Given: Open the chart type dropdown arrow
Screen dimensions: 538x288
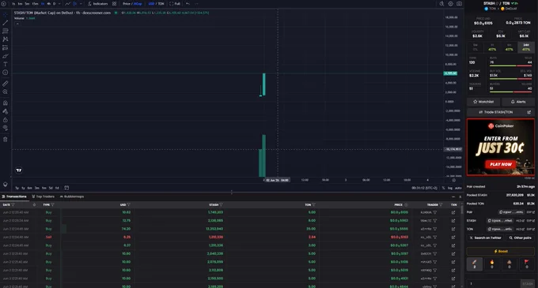Looking at the screenshot, I should coord(81,4).
